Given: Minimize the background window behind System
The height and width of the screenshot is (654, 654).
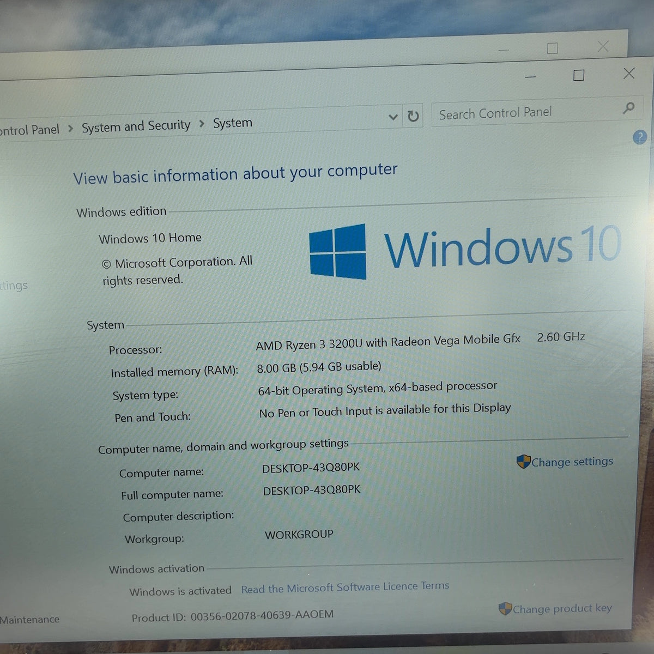Looking at the screenshot, I should point(504,50).
